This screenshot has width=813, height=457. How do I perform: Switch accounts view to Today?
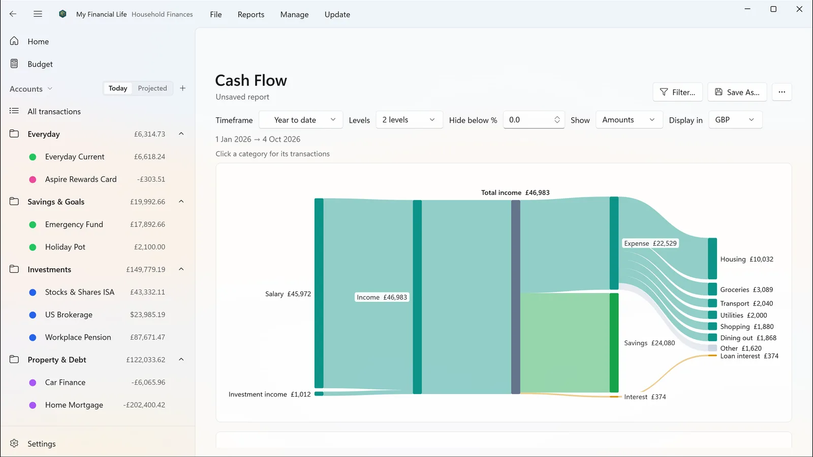point(118,88)
